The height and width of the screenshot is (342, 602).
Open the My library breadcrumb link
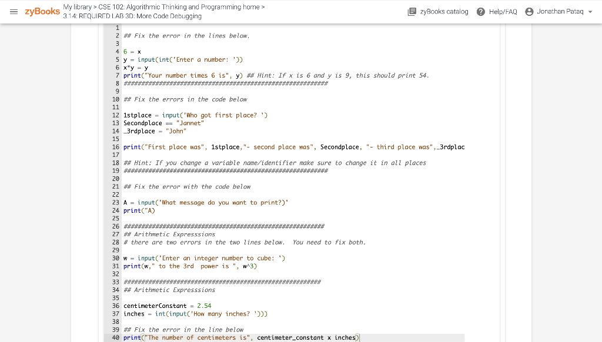pyautogui.click(x=77, y=7)
